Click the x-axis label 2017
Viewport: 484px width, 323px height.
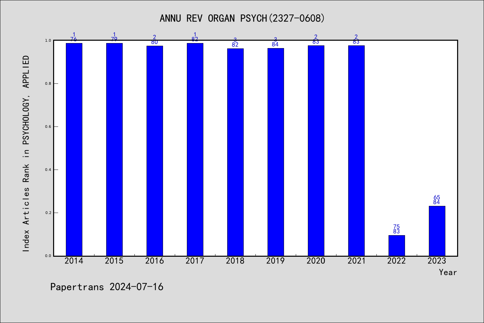pyautogui.click(x=195, y=261)
